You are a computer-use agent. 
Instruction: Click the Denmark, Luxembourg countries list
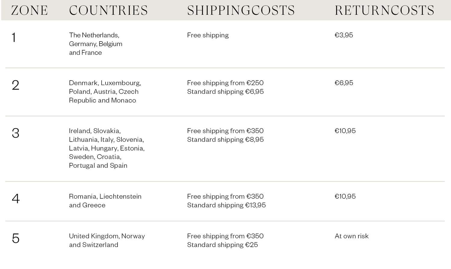[105, 92]
